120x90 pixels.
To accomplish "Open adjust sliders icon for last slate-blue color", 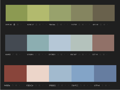I will pos(106,85).
